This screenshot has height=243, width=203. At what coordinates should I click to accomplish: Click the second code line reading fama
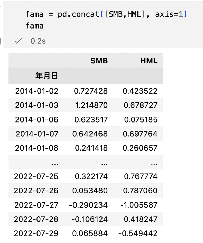[34, 26]
